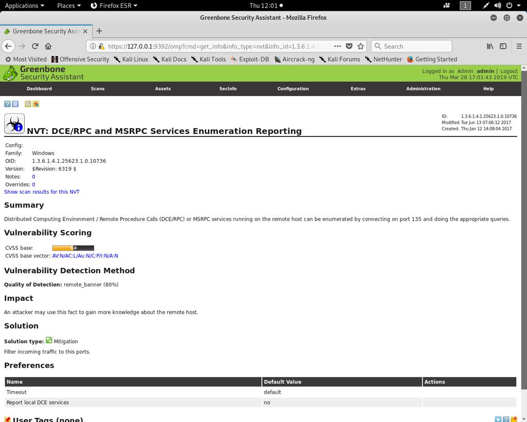This screenshot has height=422, width=527.
Task: Open the Aircrack-ng bookmark
Action: (294, 59)
